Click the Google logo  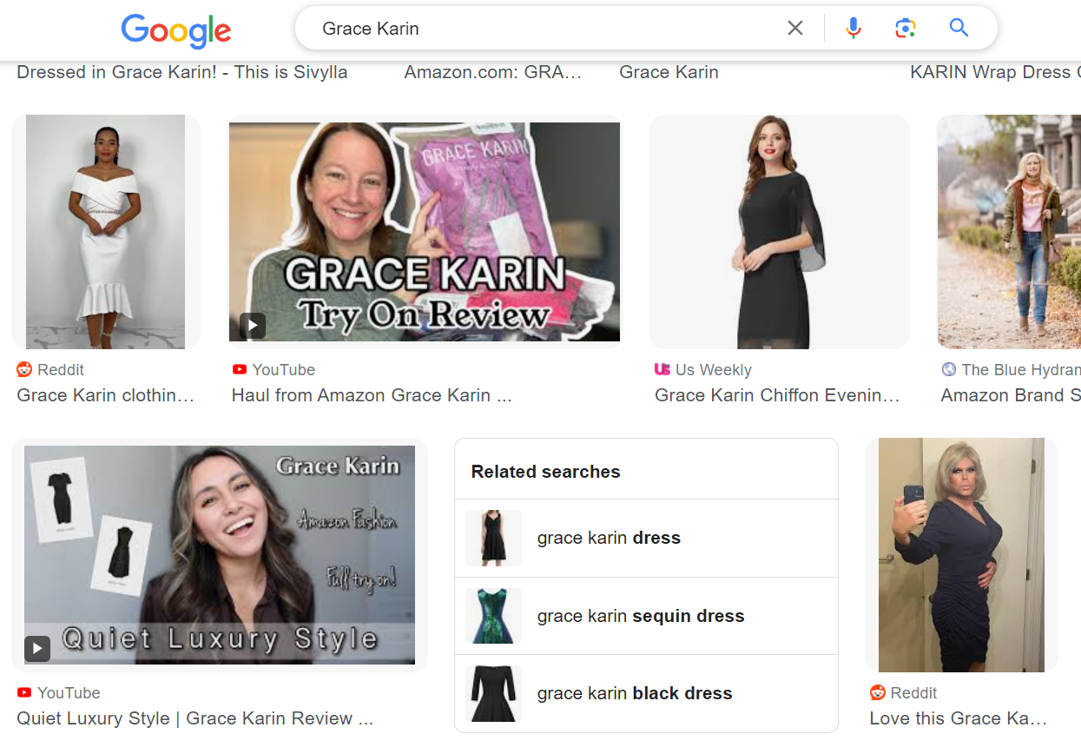coord(176,30)
